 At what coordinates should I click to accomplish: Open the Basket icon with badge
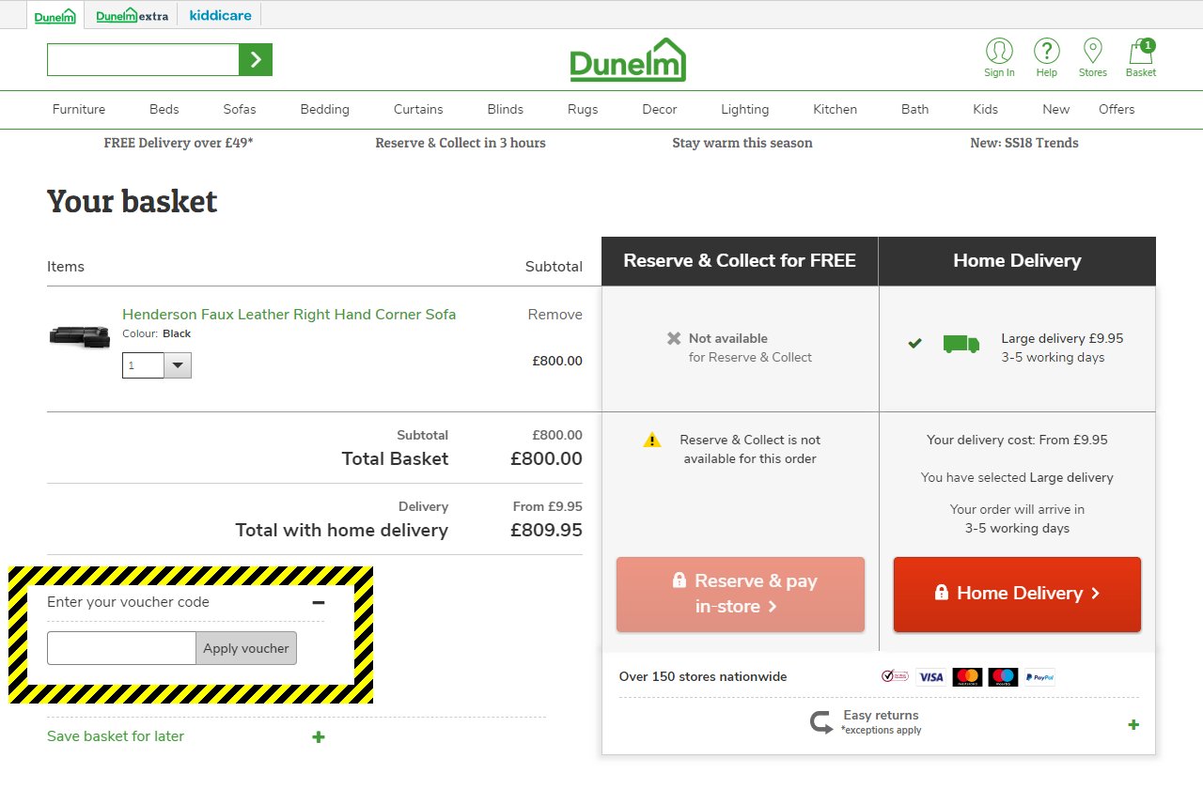[x=1141, y=58]
